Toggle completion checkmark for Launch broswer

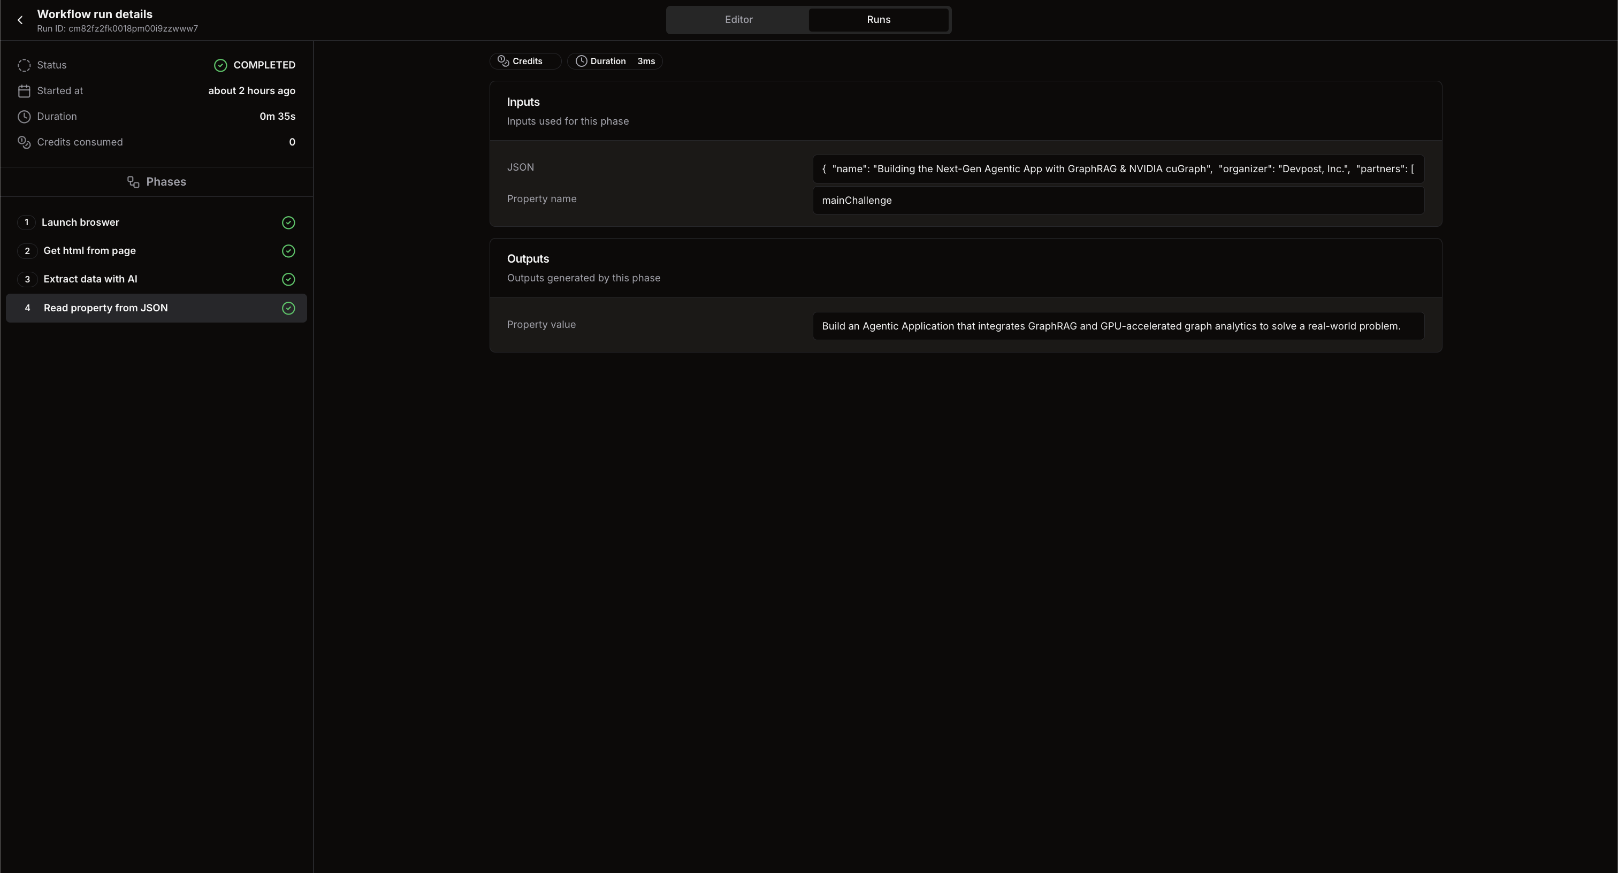coord(288,223)
